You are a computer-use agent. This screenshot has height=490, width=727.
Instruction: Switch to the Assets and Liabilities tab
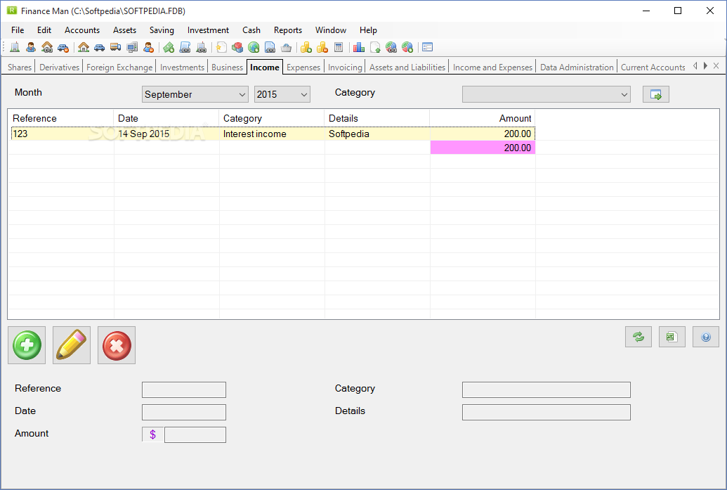tap(407, 67)
